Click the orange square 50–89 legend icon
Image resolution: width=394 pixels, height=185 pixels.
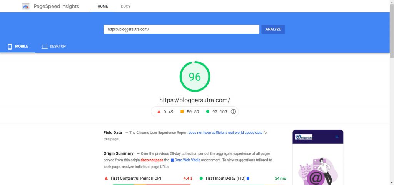pos(182,112)
